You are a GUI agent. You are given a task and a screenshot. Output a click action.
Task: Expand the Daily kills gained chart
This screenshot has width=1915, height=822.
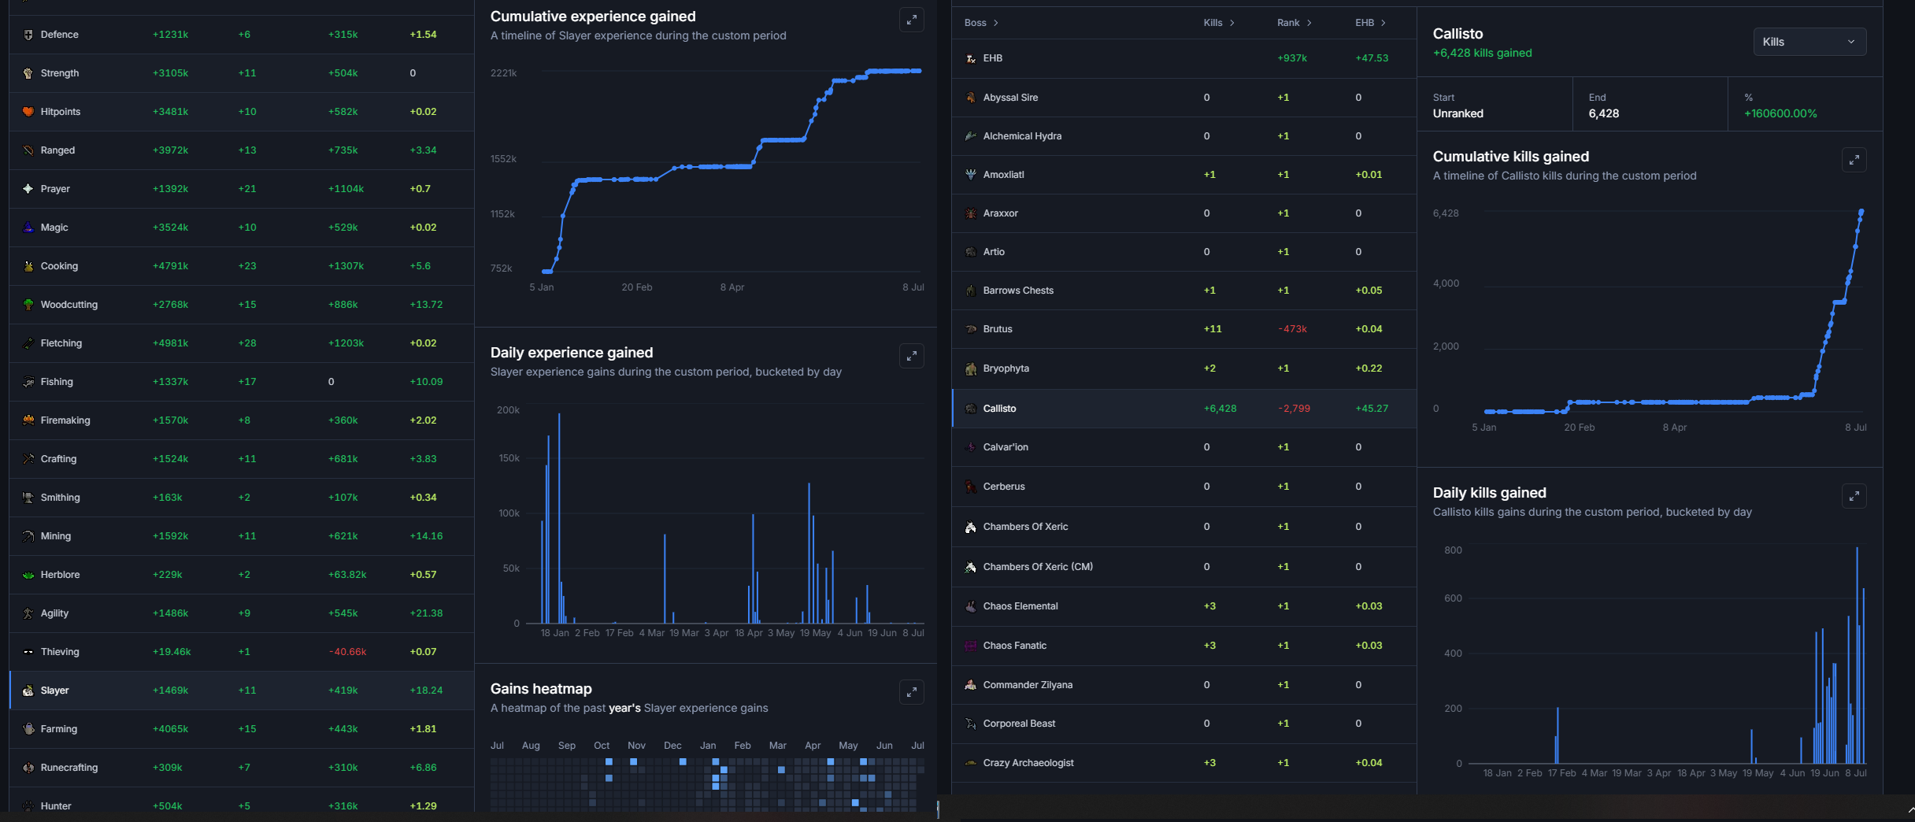(x=1854, y=496)
